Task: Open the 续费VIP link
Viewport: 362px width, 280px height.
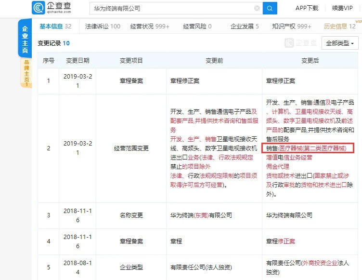Action: click(342, 8)
